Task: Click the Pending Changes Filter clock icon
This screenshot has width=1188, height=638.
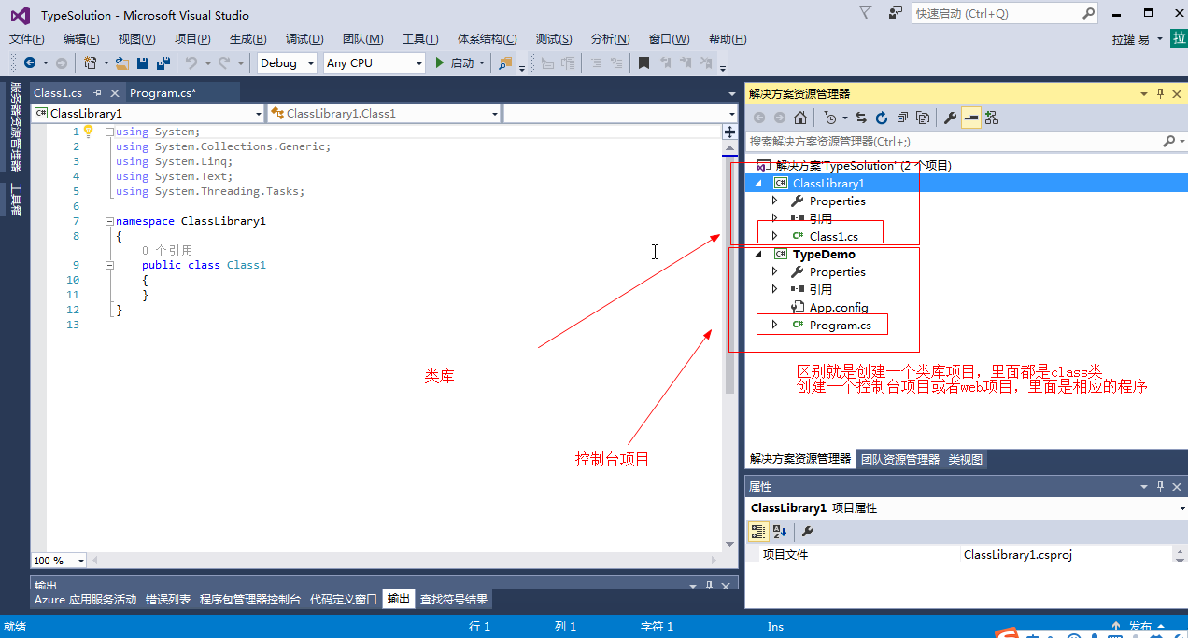Action: [830, 118]
